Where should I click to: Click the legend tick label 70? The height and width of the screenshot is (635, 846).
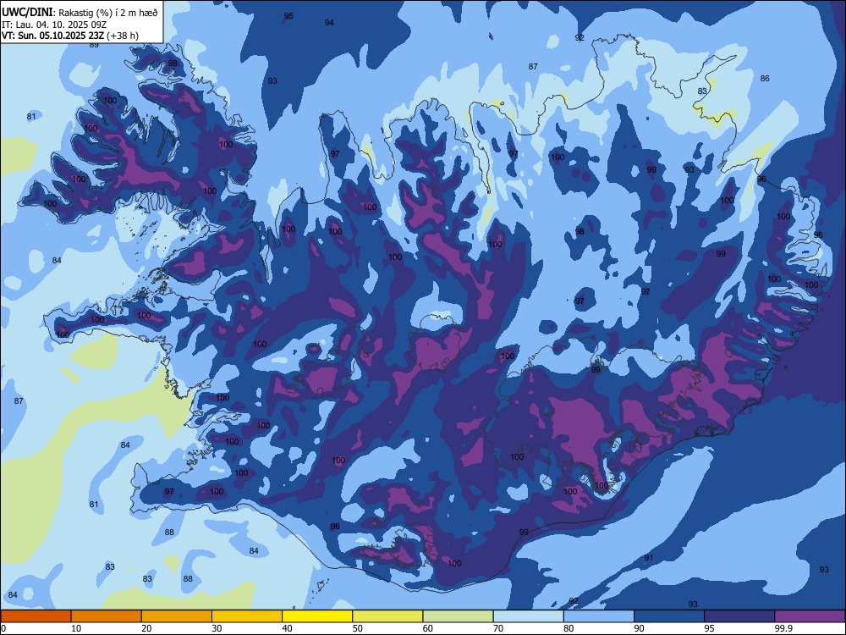pos(498,628)
